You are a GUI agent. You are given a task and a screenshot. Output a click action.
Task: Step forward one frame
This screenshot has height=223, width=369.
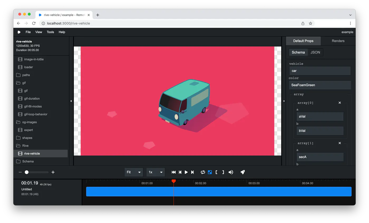[192, 172]
